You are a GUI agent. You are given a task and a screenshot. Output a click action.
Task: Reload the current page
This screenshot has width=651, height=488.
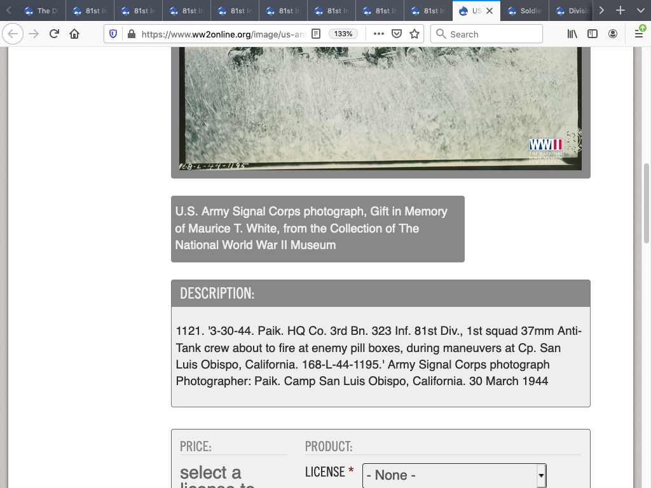tap(54, 34)
